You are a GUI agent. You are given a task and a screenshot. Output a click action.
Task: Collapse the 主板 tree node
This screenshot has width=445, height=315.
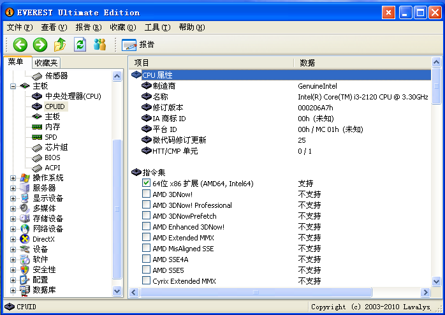(x=13, y=86)
